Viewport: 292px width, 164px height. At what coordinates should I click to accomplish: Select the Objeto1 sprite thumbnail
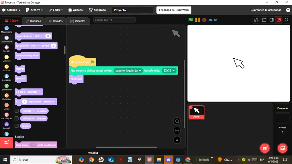[x=197, y=112]
